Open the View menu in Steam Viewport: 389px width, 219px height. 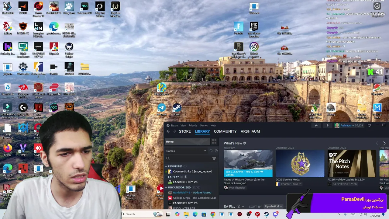pyautogui.click(x=183, y=125)
